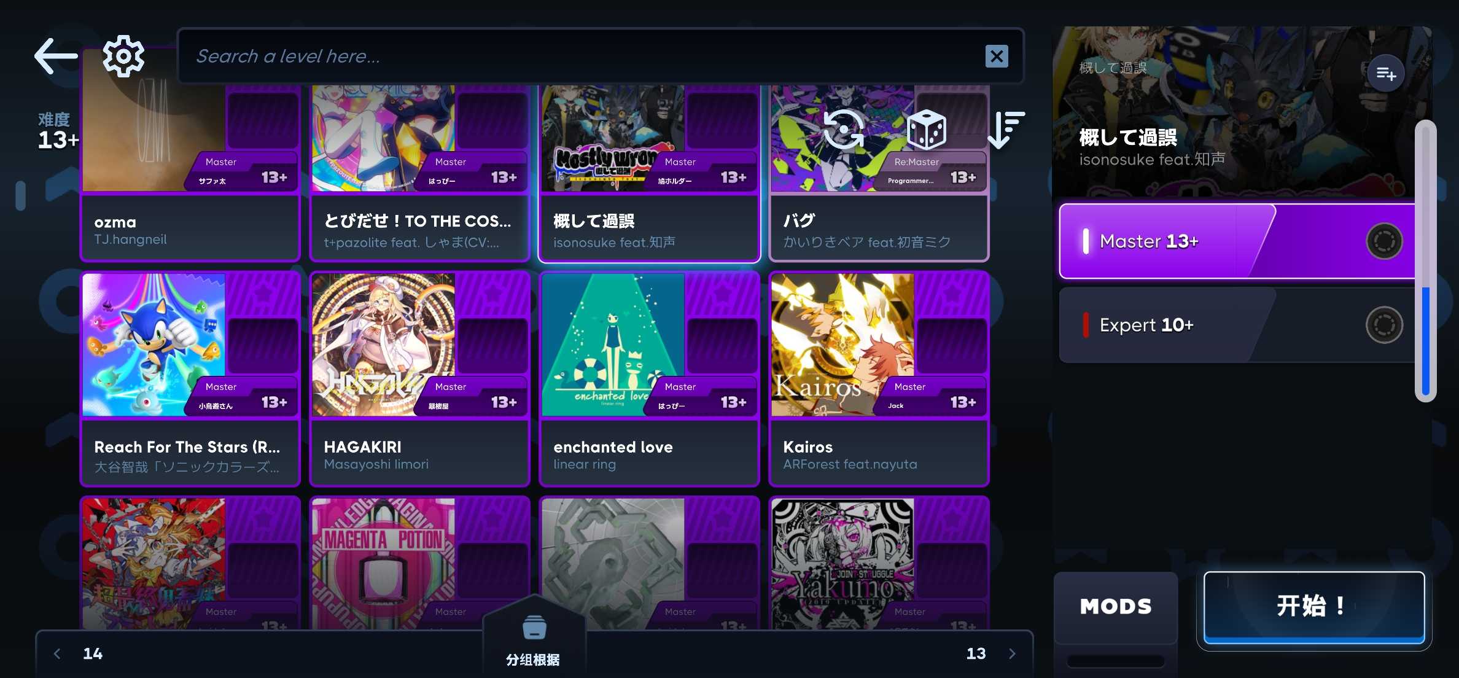Select the Expert 10+ difficulty radio circle

tap(1384, 325)
